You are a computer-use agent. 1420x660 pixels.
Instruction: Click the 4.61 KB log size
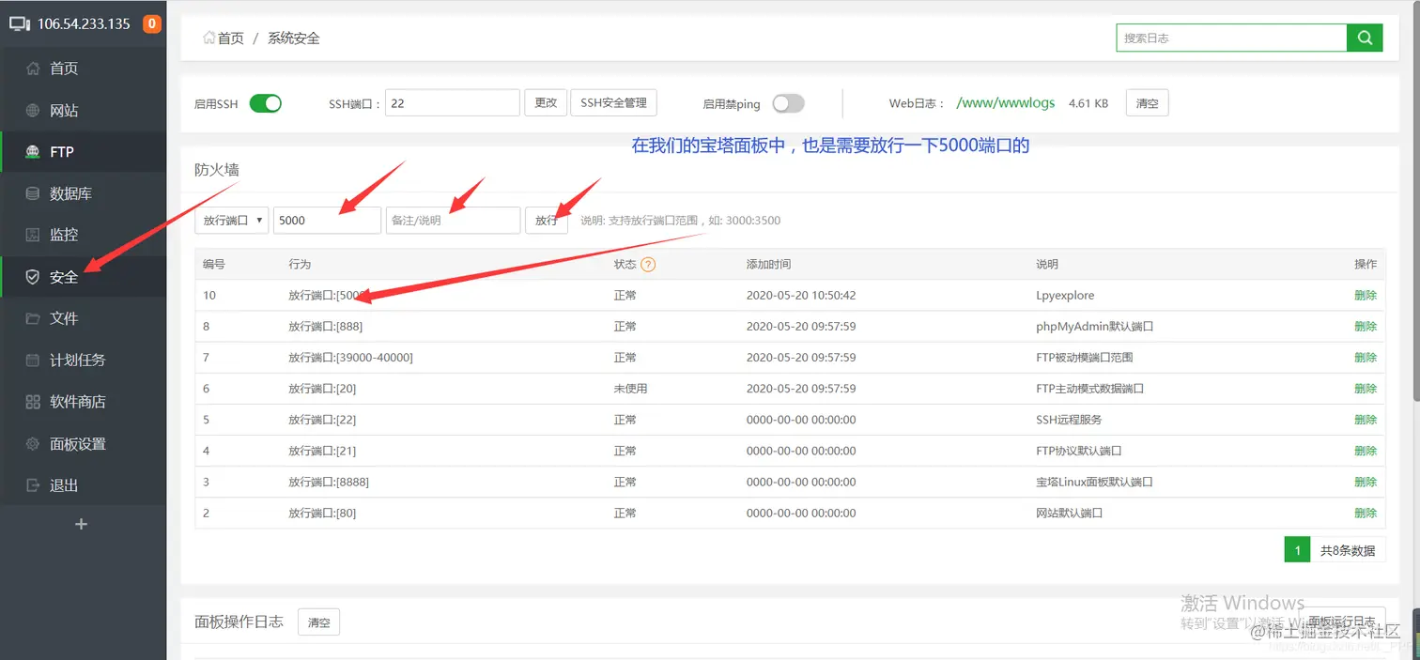[x=1088, y=103]
